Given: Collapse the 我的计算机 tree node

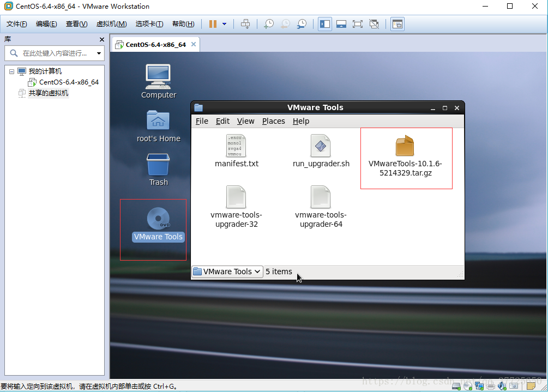Looking at the screenshot, I should pos(11,71).
